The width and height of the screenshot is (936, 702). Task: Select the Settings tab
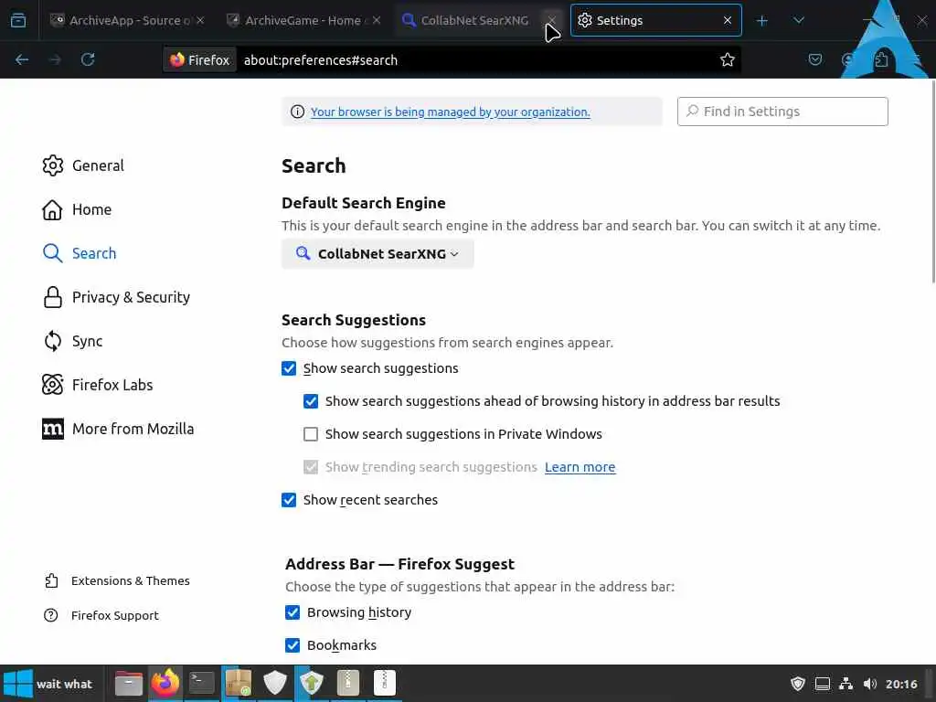point(655,20)
